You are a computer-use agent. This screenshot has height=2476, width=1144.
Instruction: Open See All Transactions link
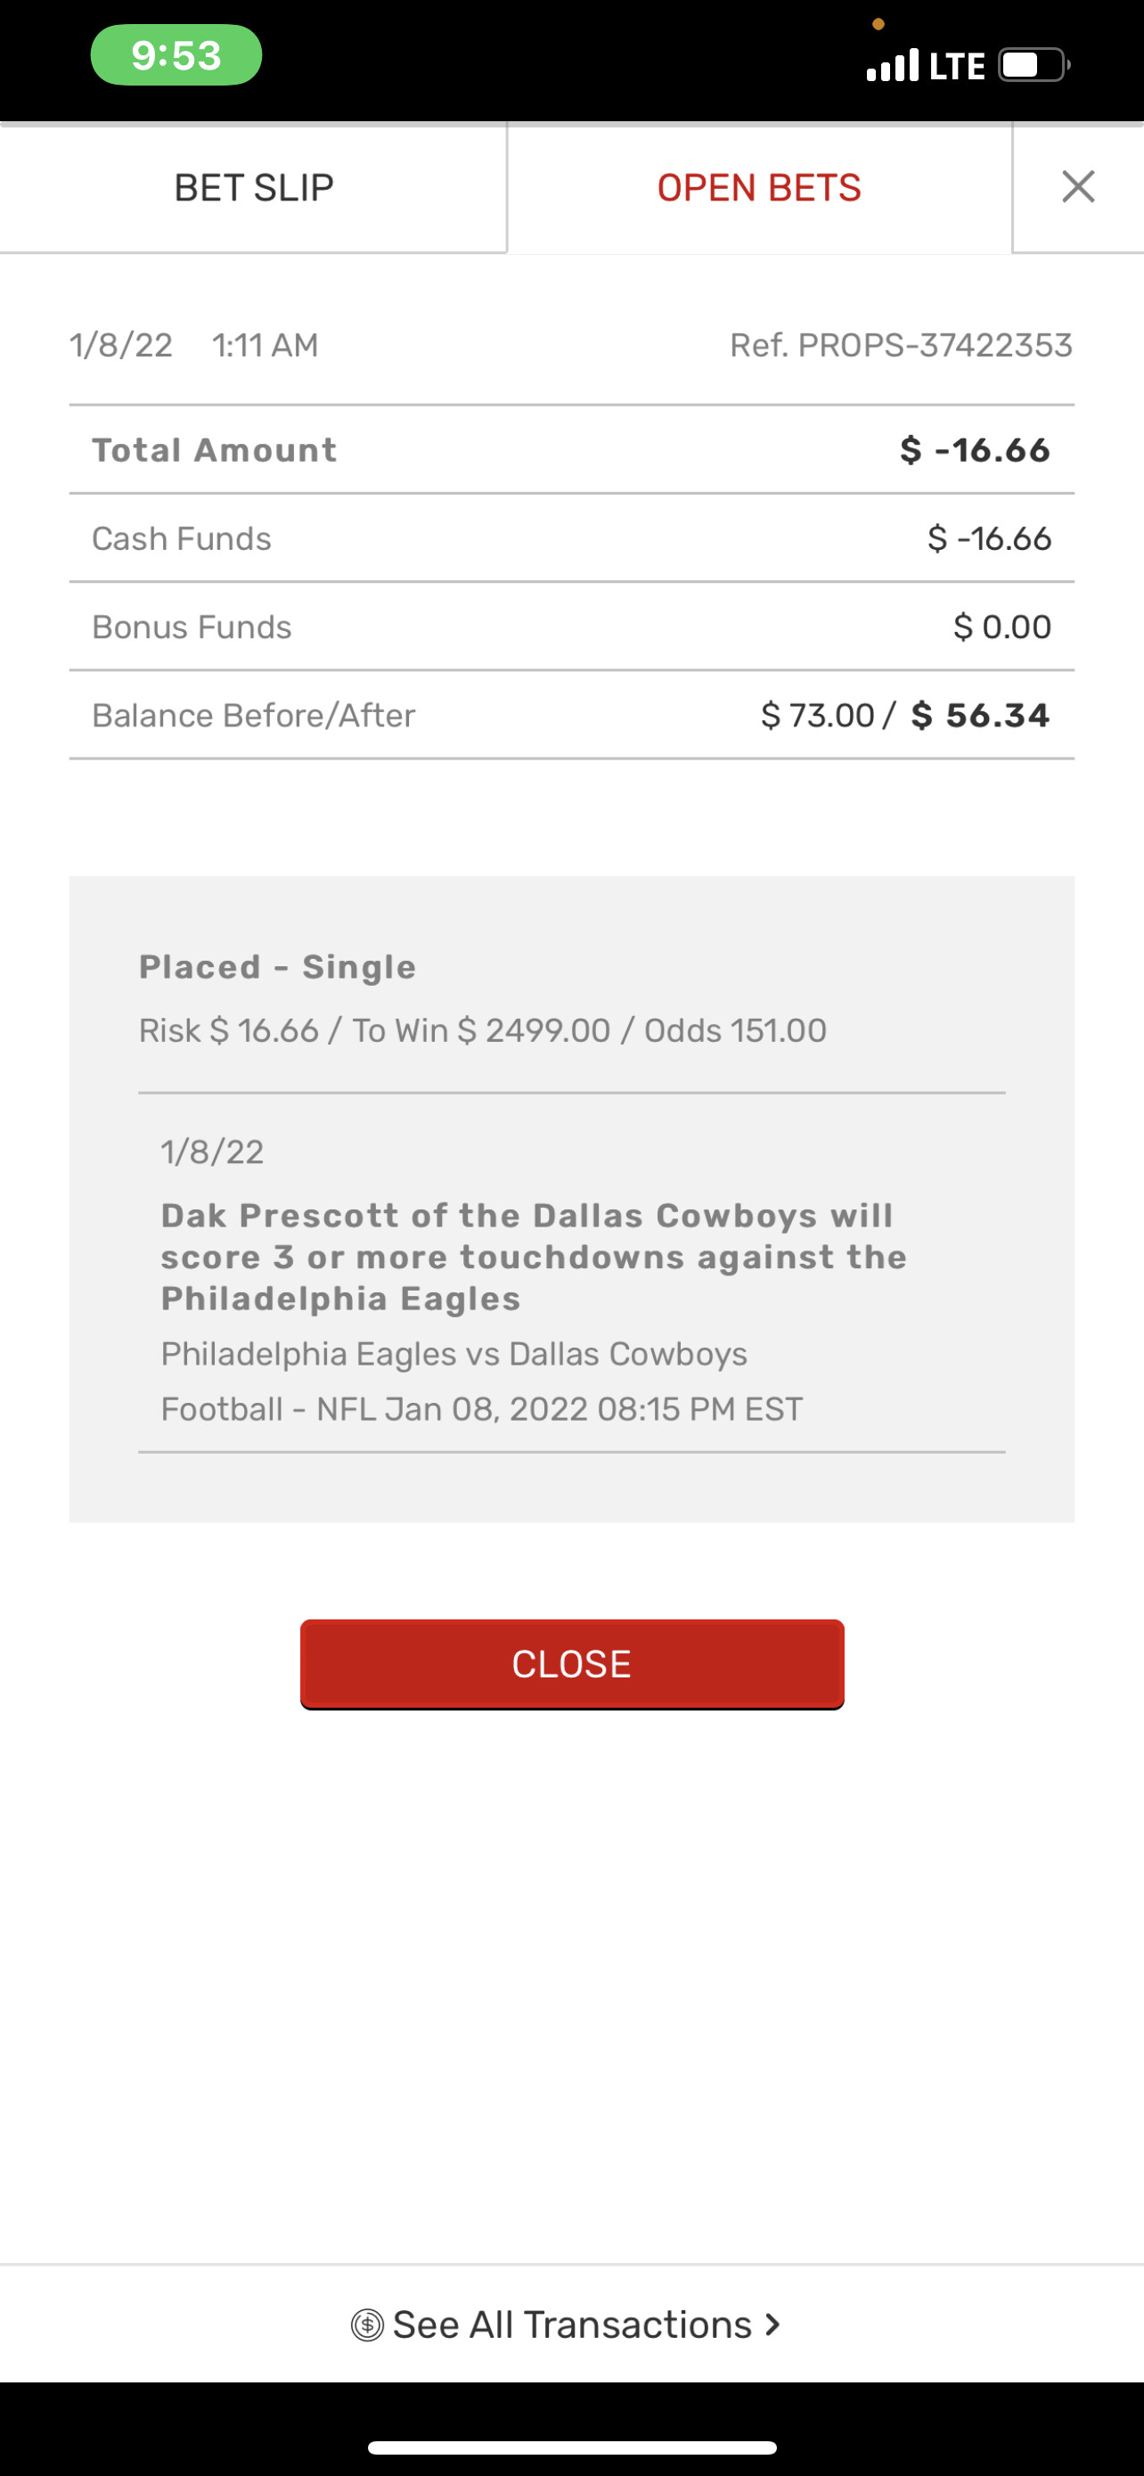571,2324
